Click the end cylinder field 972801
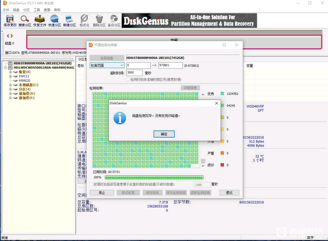The width and height of the screenshot is (328, 241). 171,65
